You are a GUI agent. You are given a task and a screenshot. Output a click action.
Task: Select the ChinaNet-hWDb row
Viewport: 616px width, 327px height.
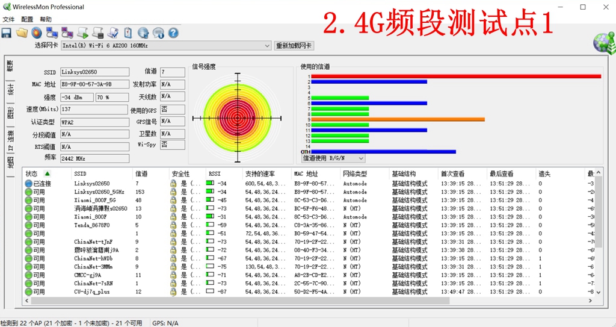point(309,258)
